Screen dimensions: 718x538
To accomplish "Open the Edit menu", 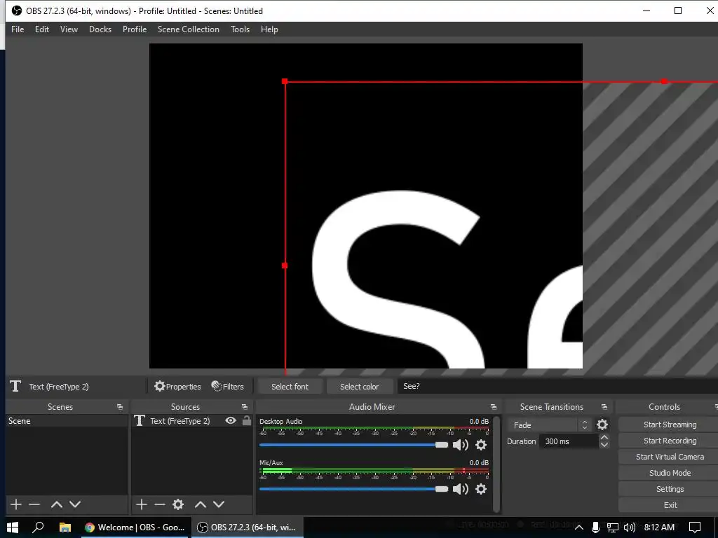I will pyautogui.click(x=41, y=29).
